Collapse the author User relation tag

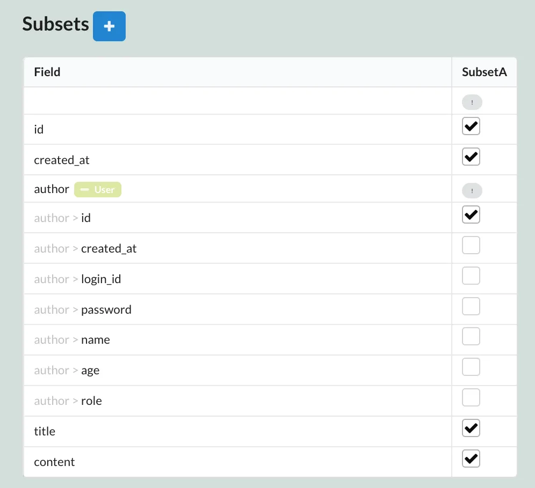[x=98, y=190]
